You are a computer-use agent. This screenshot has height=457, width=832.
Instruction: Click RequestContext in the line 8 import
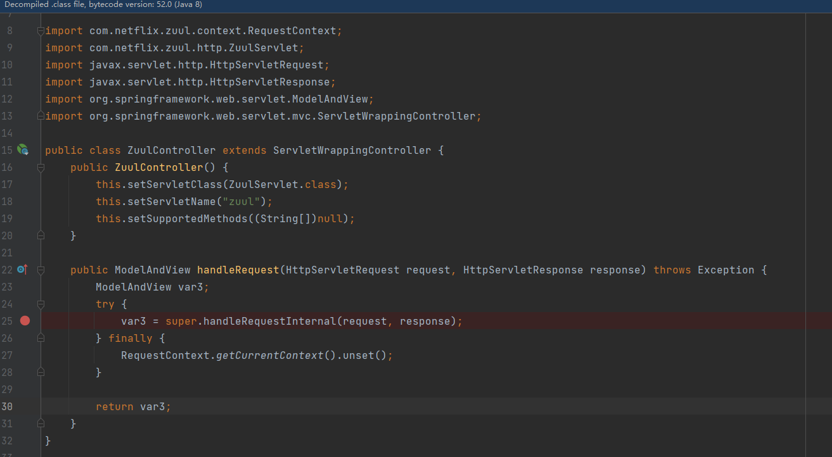[292, 30]
